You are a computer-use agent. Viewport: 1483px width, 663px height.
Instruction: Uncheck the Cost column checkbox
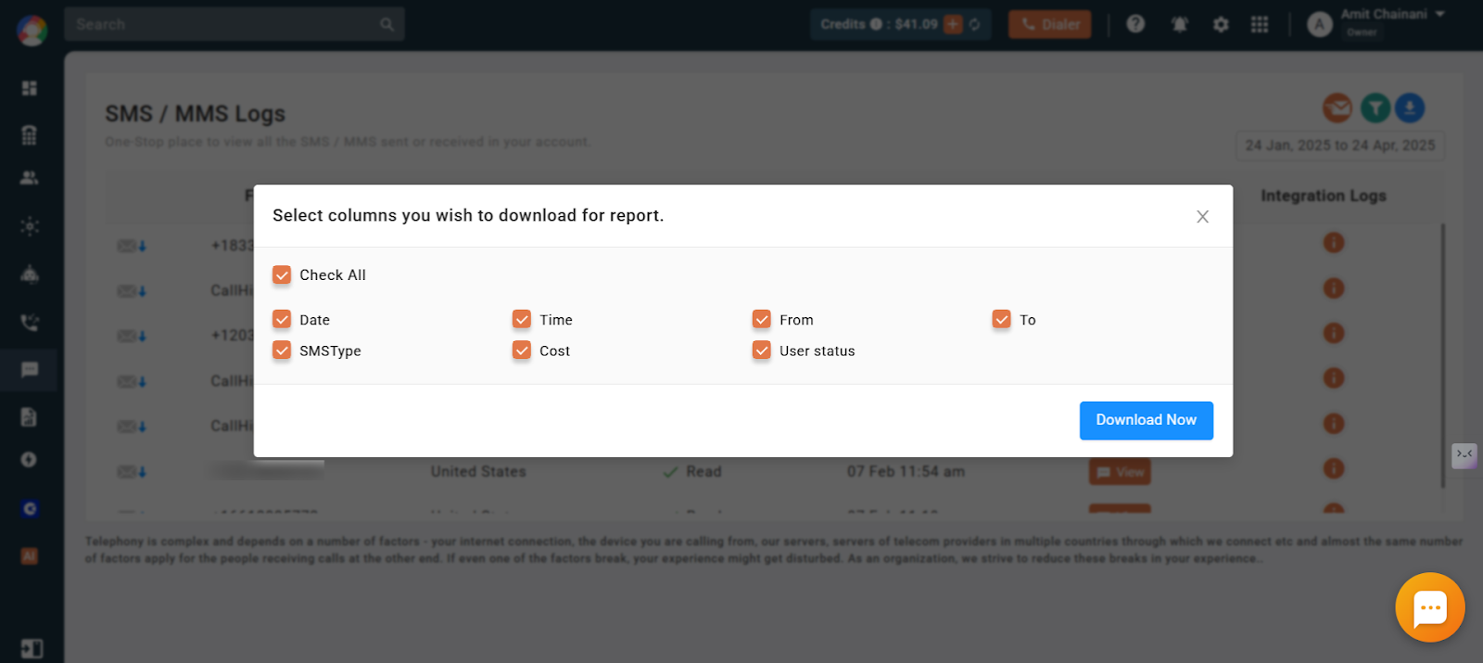(x=522, y=351)
